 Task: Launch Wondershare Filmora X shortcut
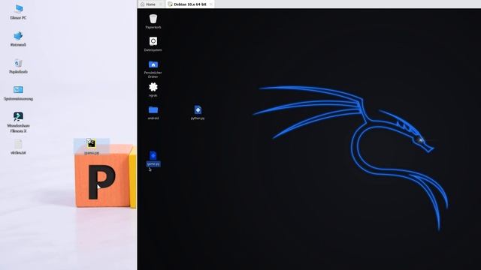coord(18,121)
